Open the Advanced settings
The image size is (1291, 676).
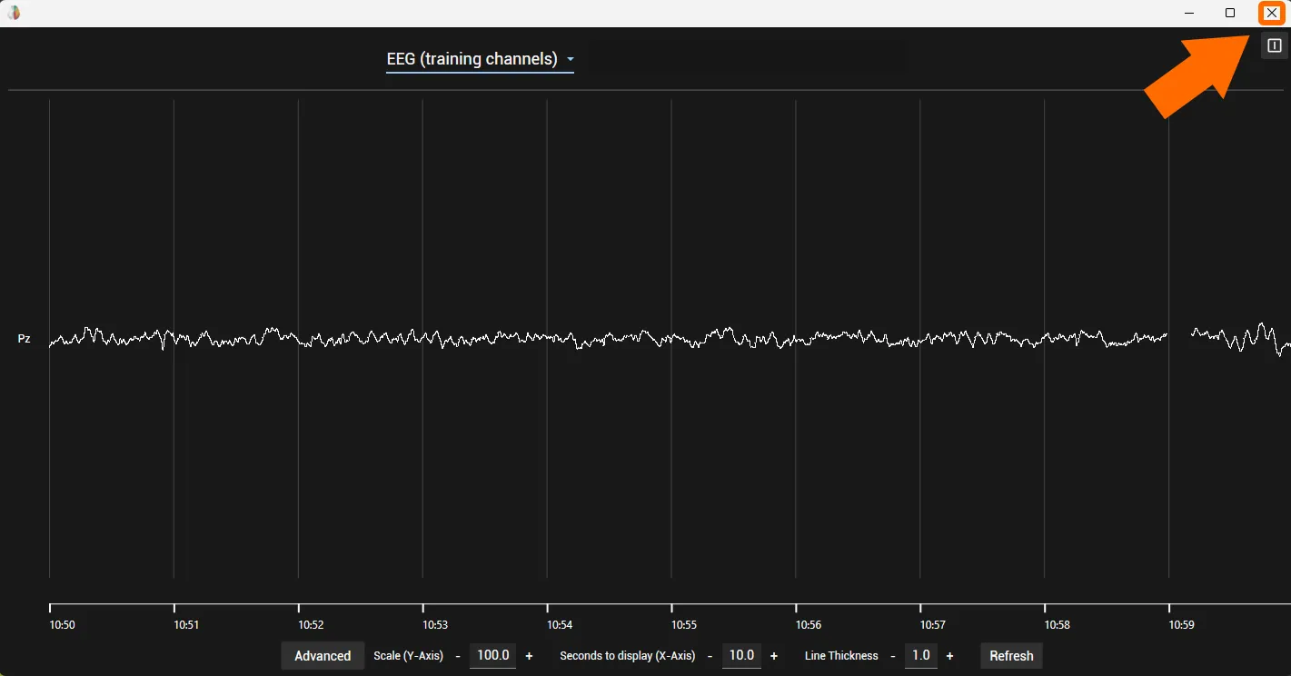click(323, 656)
